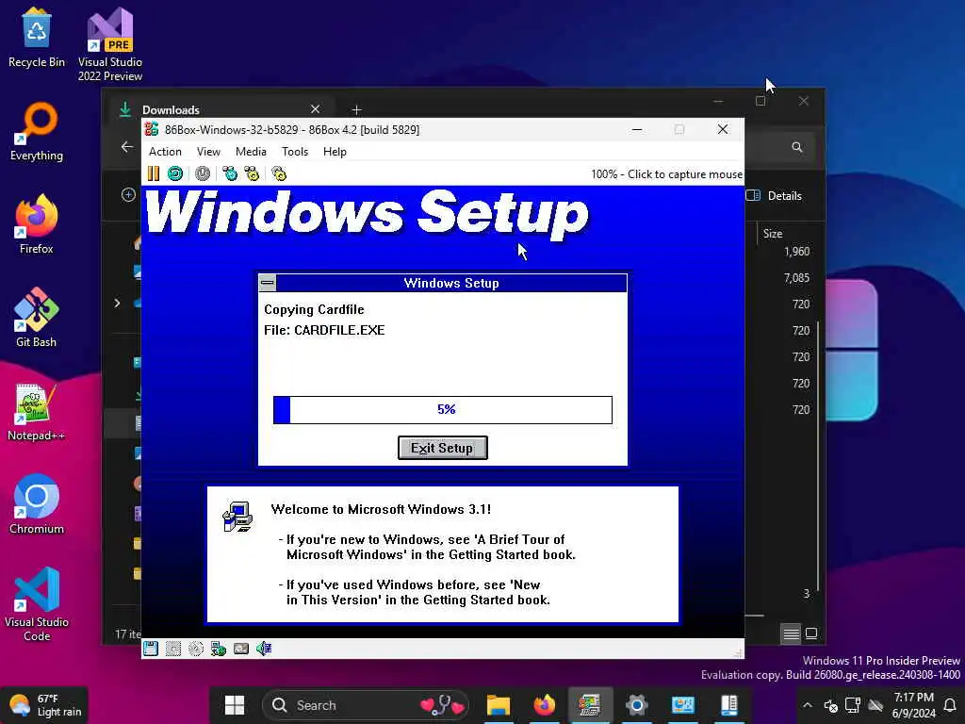Click the Size column header in File Explorer
Viewport: 965px width, 724px height.
773,234
